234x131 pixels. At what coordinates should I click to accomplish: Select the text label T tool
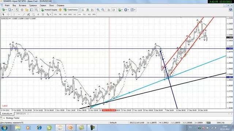tap(43, 15)
